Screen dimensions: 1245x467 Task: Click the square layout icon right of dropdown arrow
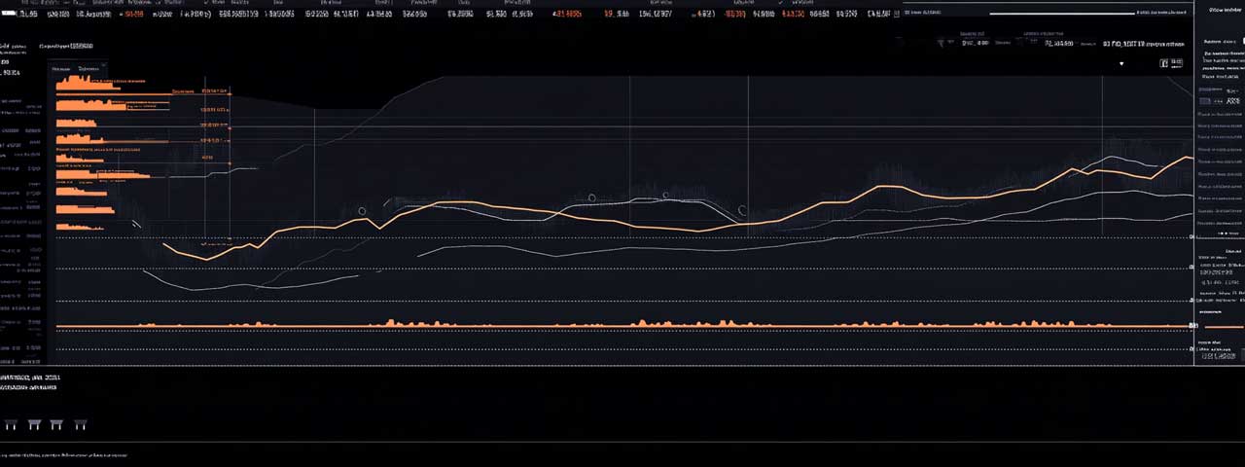click(1164, 63)
